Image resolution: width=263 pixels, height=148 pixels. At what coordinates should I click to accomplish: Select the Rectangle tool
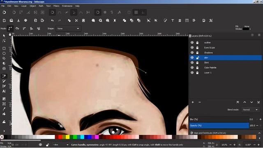click(4, 49)
